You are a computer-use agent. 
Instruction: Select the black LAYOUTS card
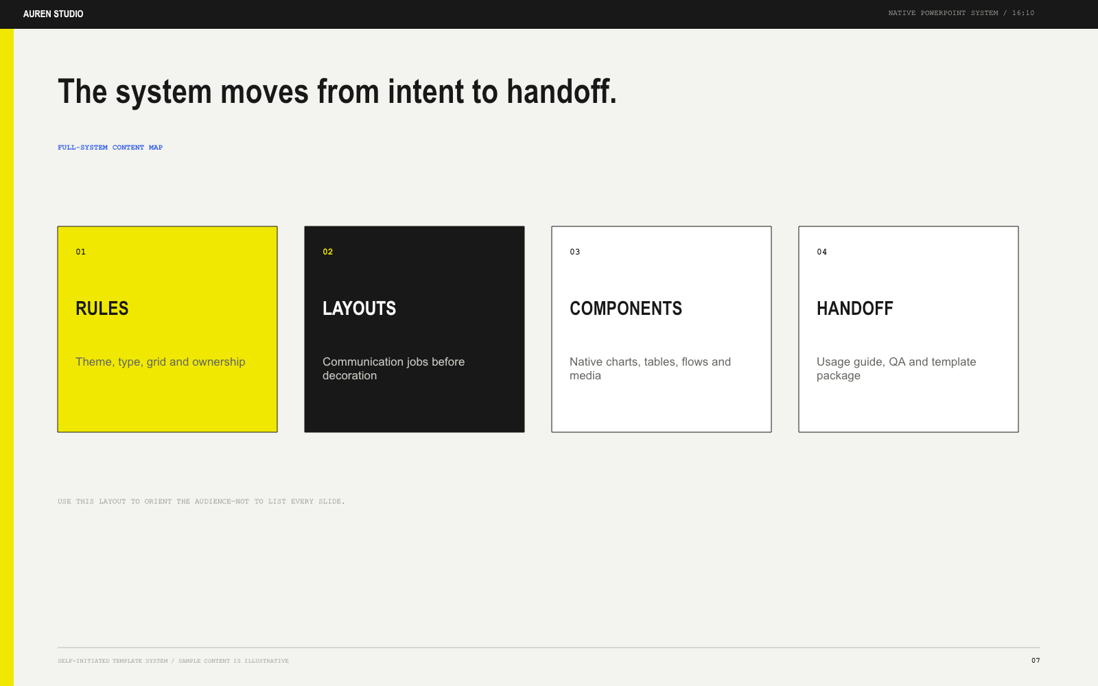pyautogui.click(x=414, y=329)
